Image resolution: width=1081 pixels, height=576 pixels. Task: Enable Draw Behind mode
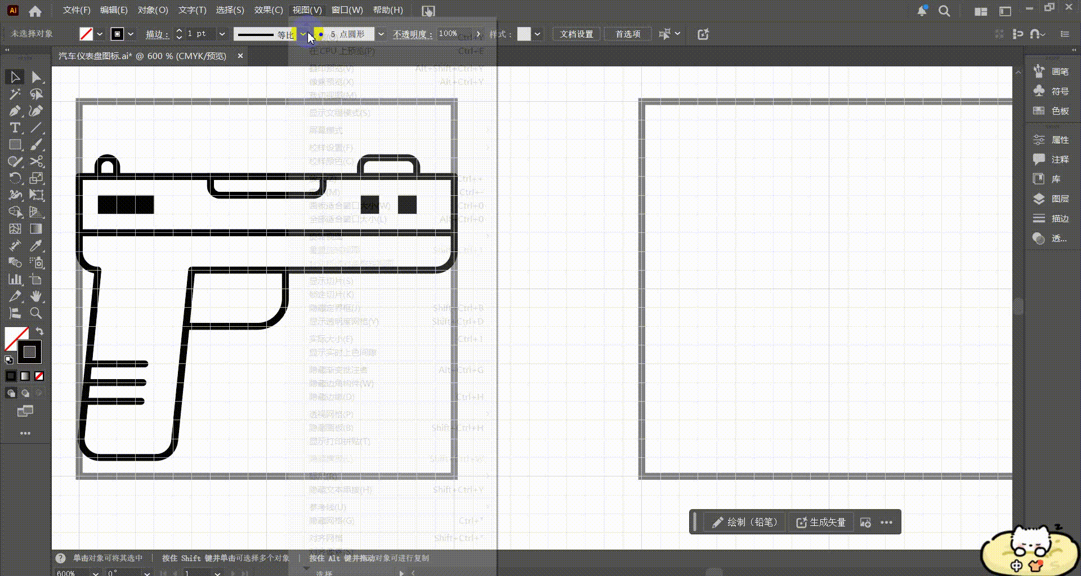25,393
